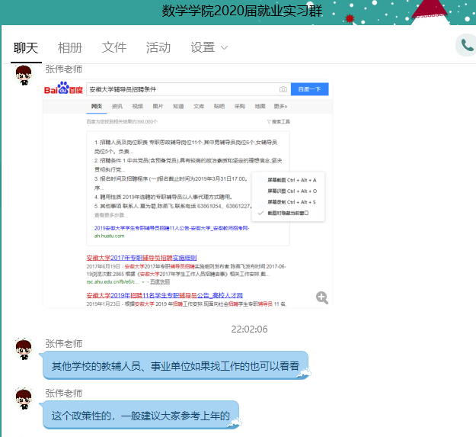Click the 网页 tab in the Baidu screenshot
Screen dimensions: 476x437
click(97, 106)
